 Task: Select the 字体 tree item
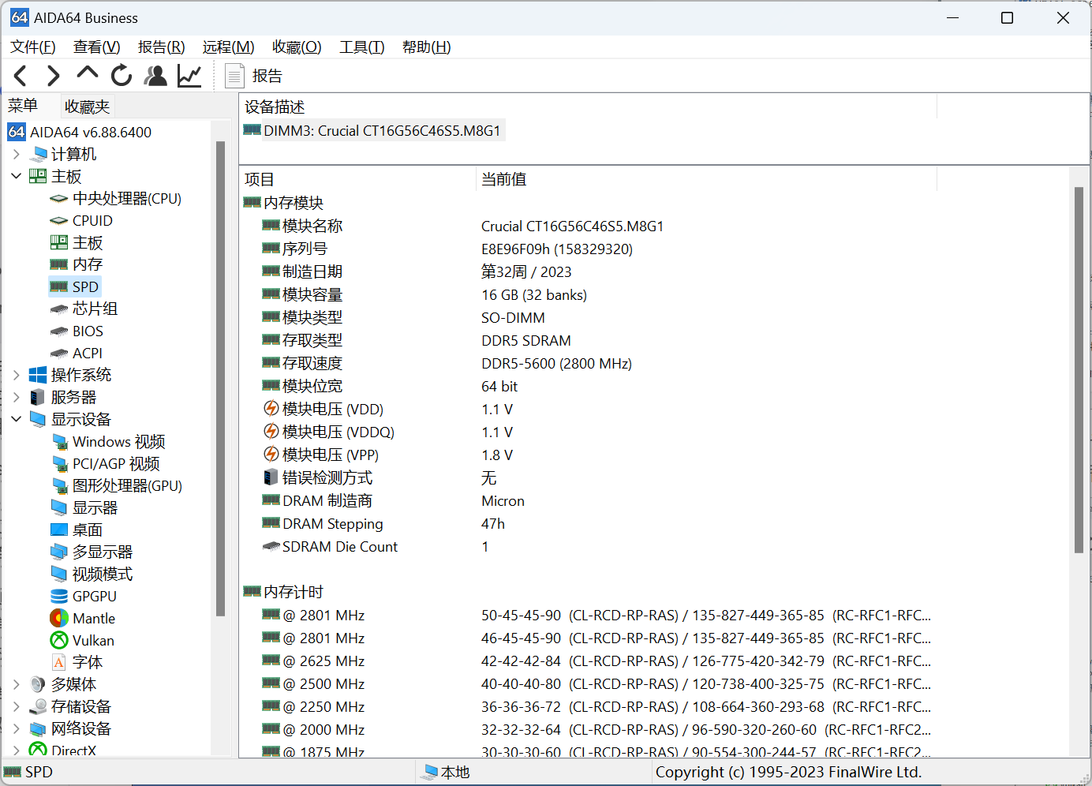77,662
